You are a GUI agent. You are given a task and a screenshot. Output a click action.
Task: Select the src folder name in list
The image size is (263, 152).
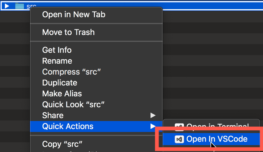[x=31, y=6]
